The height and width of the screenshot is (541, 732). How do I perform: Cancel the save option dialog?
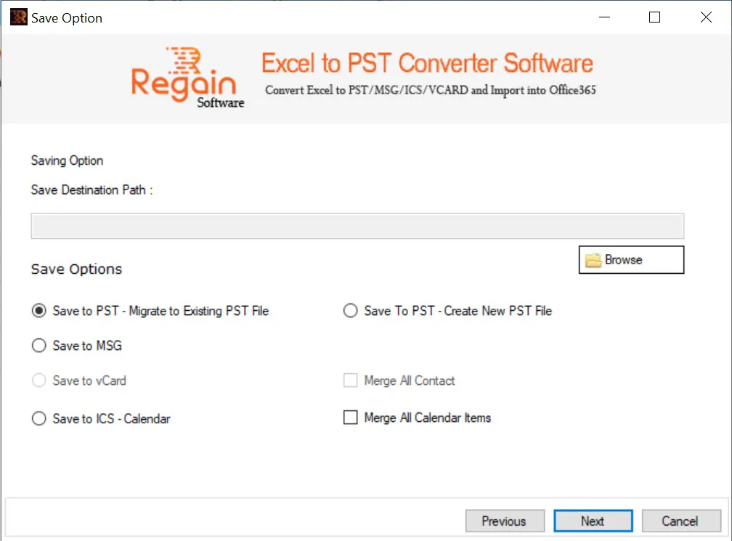click(x=681, y=521)
